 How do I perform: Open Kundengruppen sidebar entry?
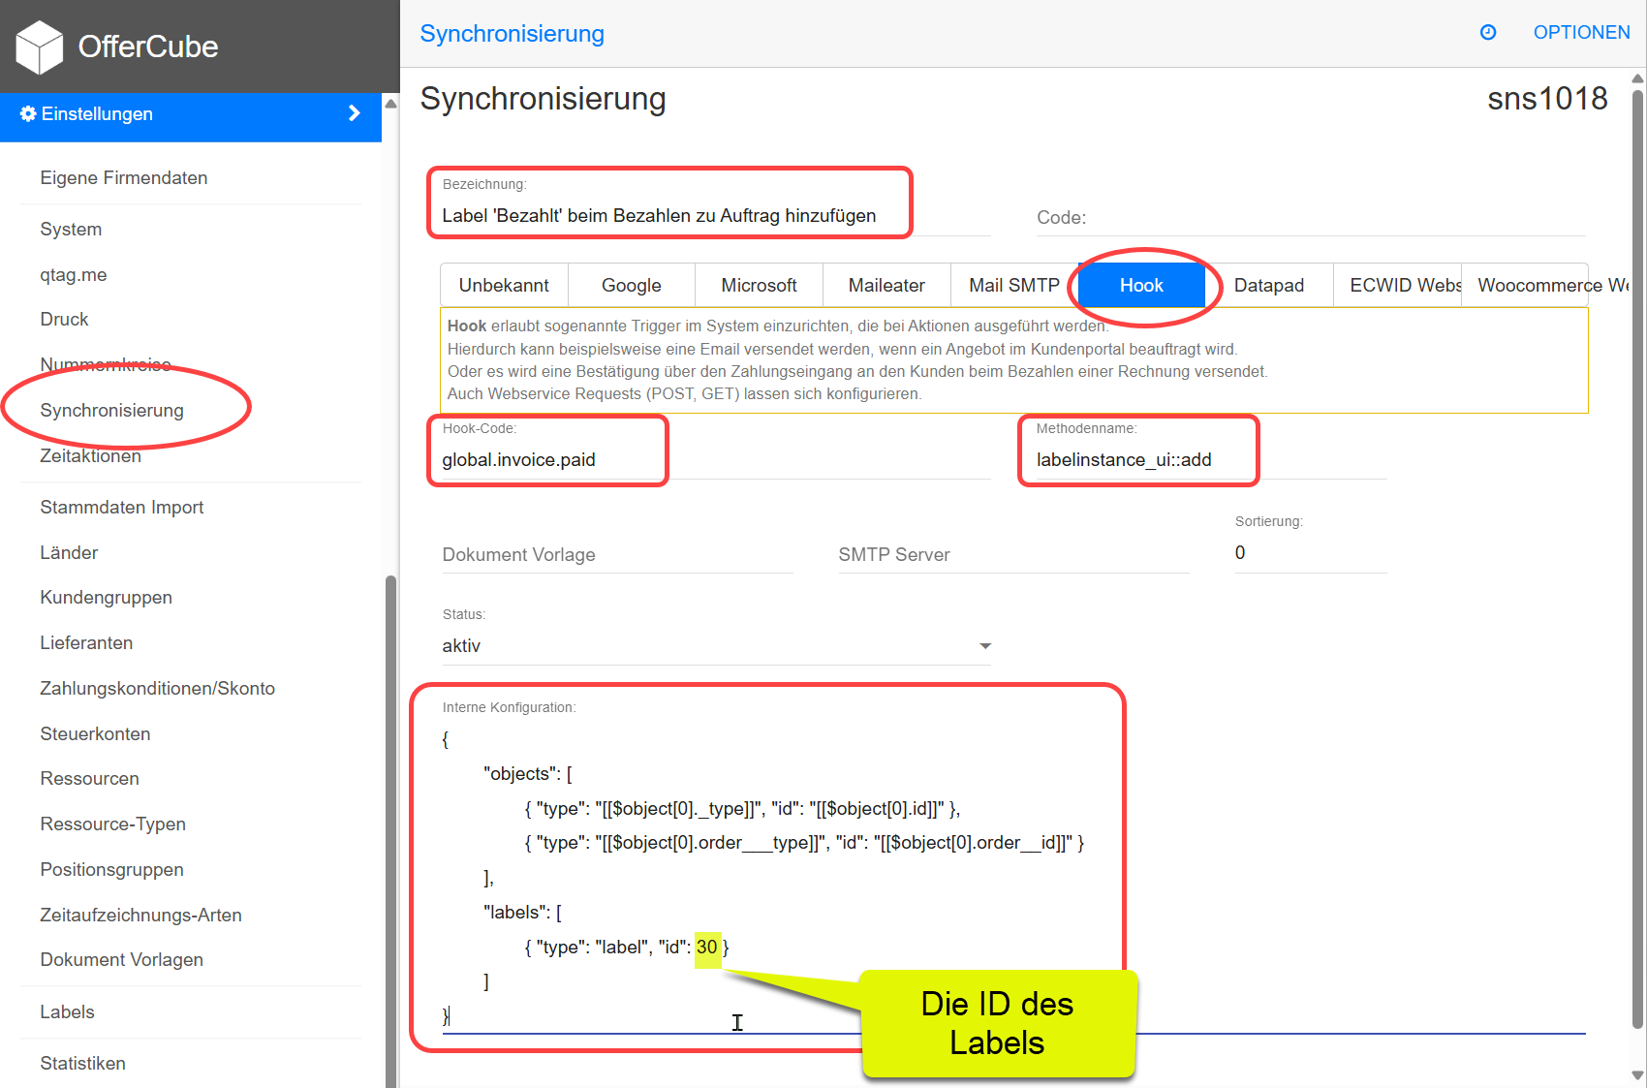pyautogui.click(x=106, y=597)
